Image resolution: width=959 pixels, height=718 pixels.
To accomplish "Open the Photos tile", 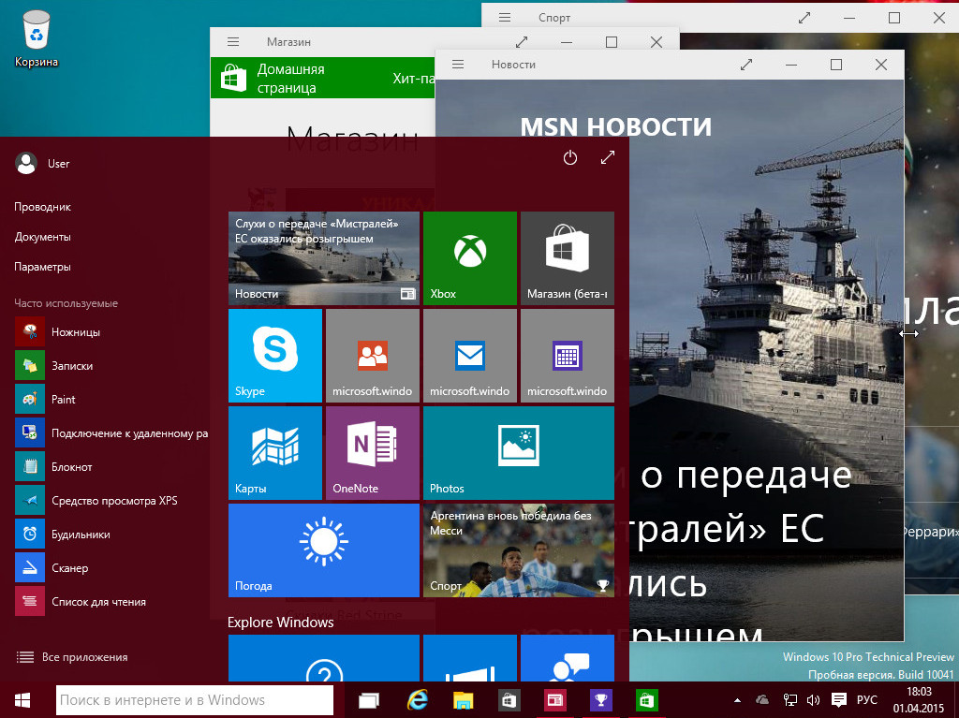I will click(519, 452).
